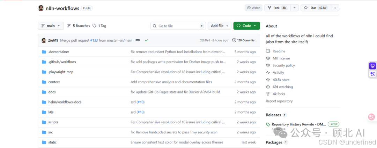Click the book icon beside Readme

268,51
